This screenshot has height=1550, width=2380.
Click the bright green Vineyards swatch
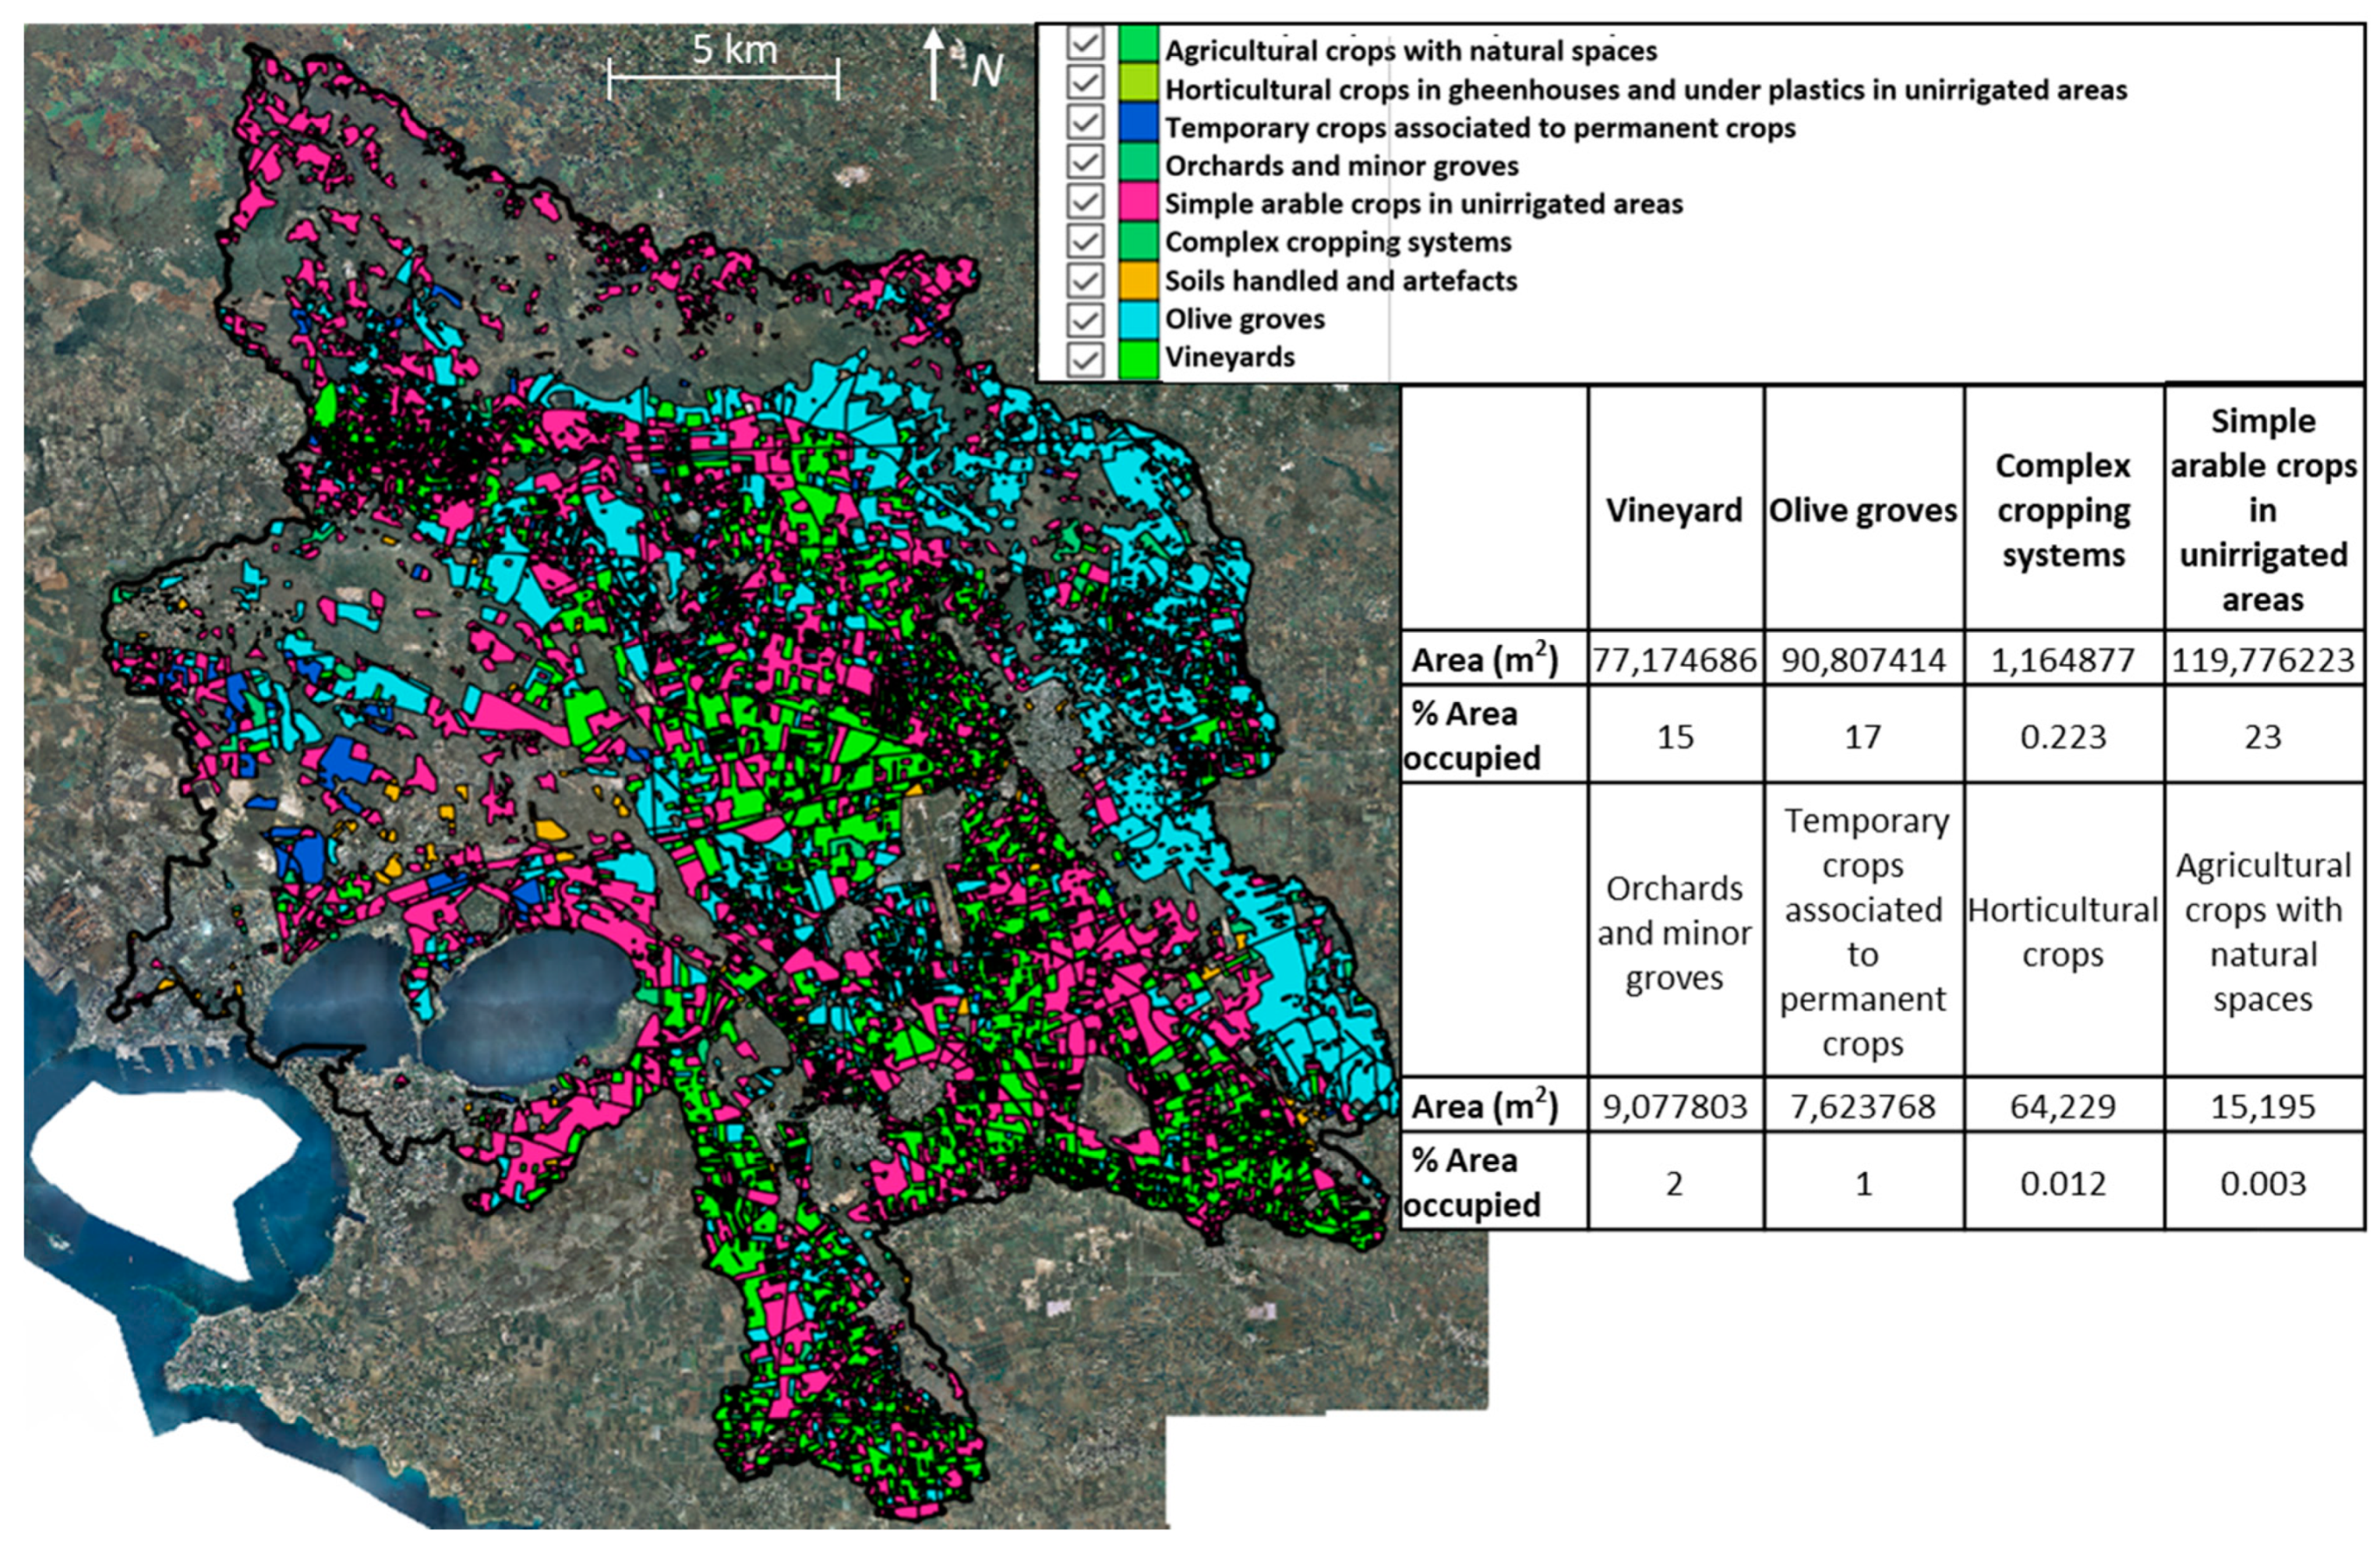(1138, 359)
